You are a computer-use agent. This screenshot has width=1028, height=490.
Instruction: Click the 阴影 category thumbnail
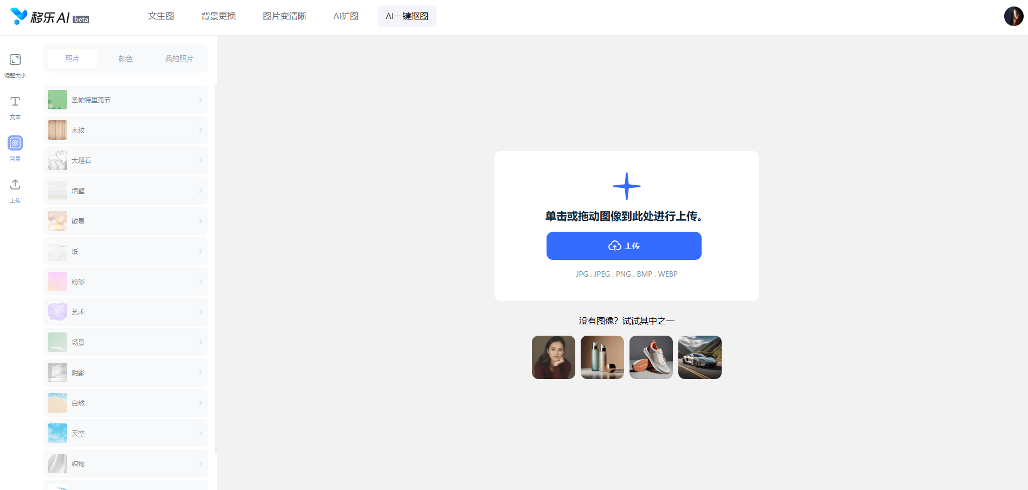click(x=57, y=373)
